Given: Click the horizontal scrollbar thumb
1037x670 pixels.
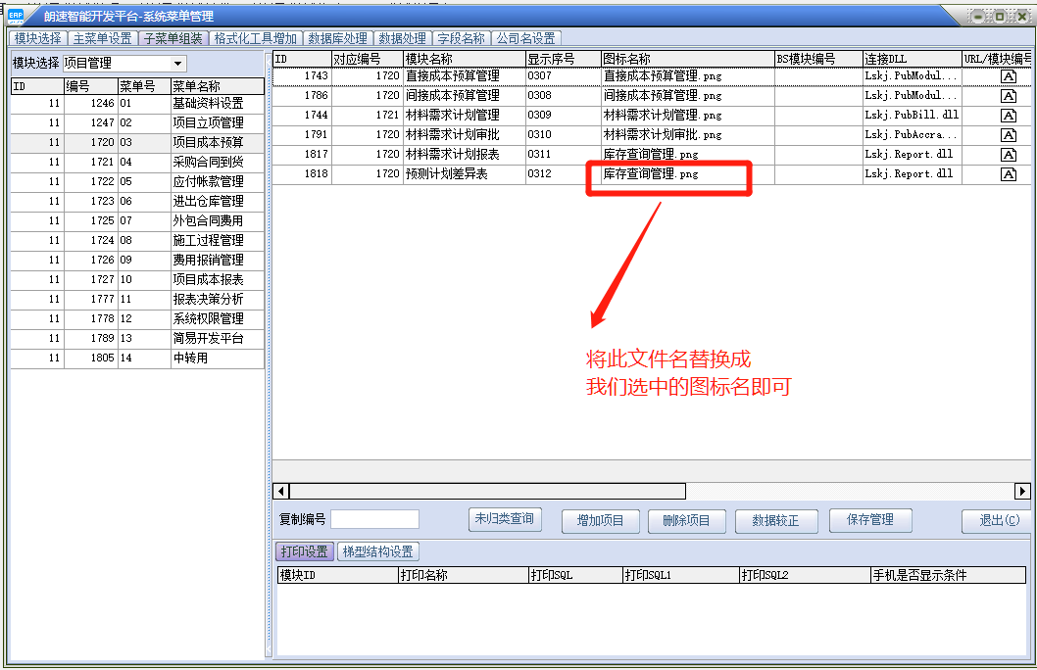Looking at the screenshot, I should 487,492.
